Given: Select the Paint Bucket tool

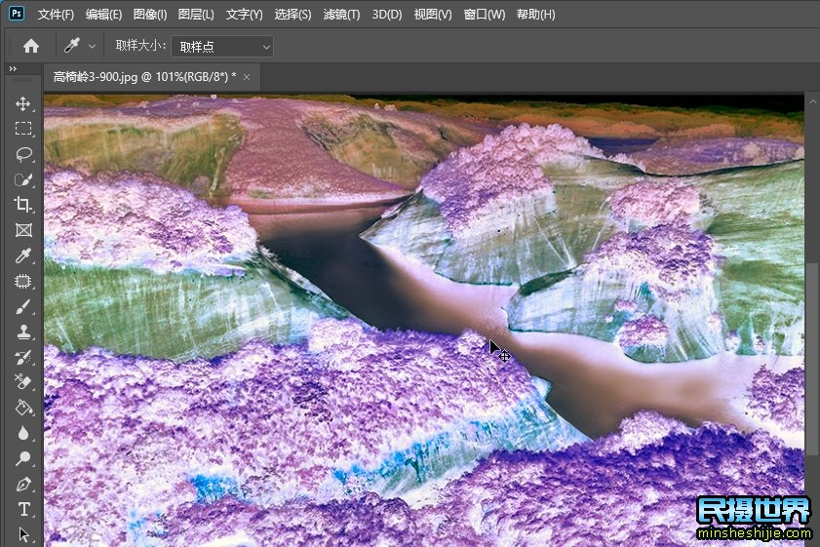Looking at the screenshot, I should [x=23, y=408].
